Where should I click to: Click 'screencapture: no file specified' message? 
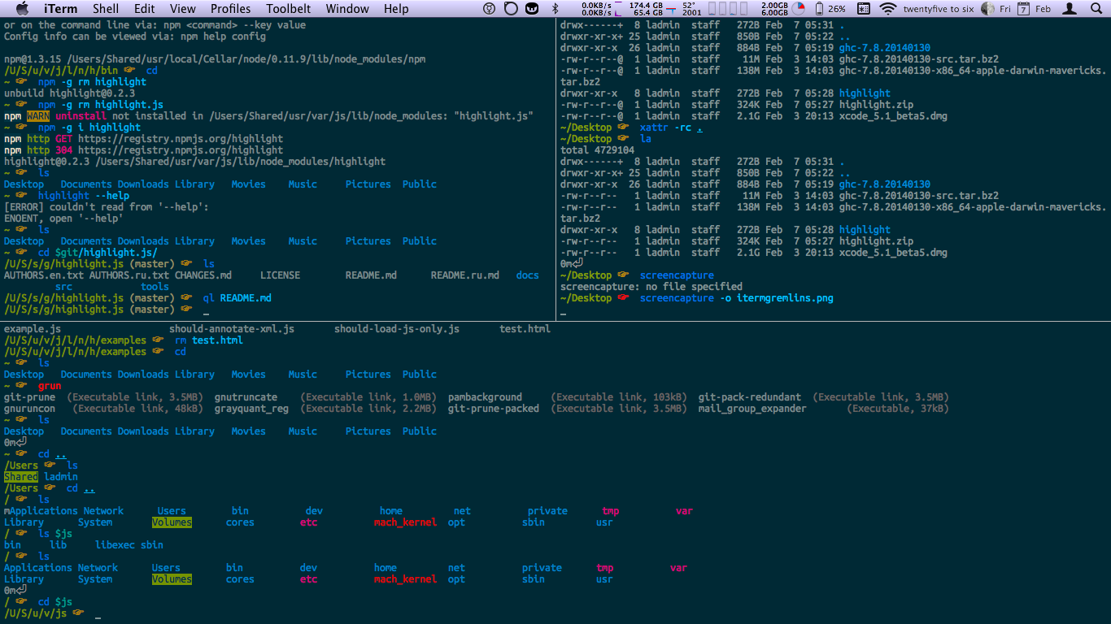click(x=651, y=287)
